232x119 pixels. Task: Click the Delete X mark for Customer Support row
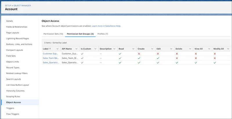177,54
